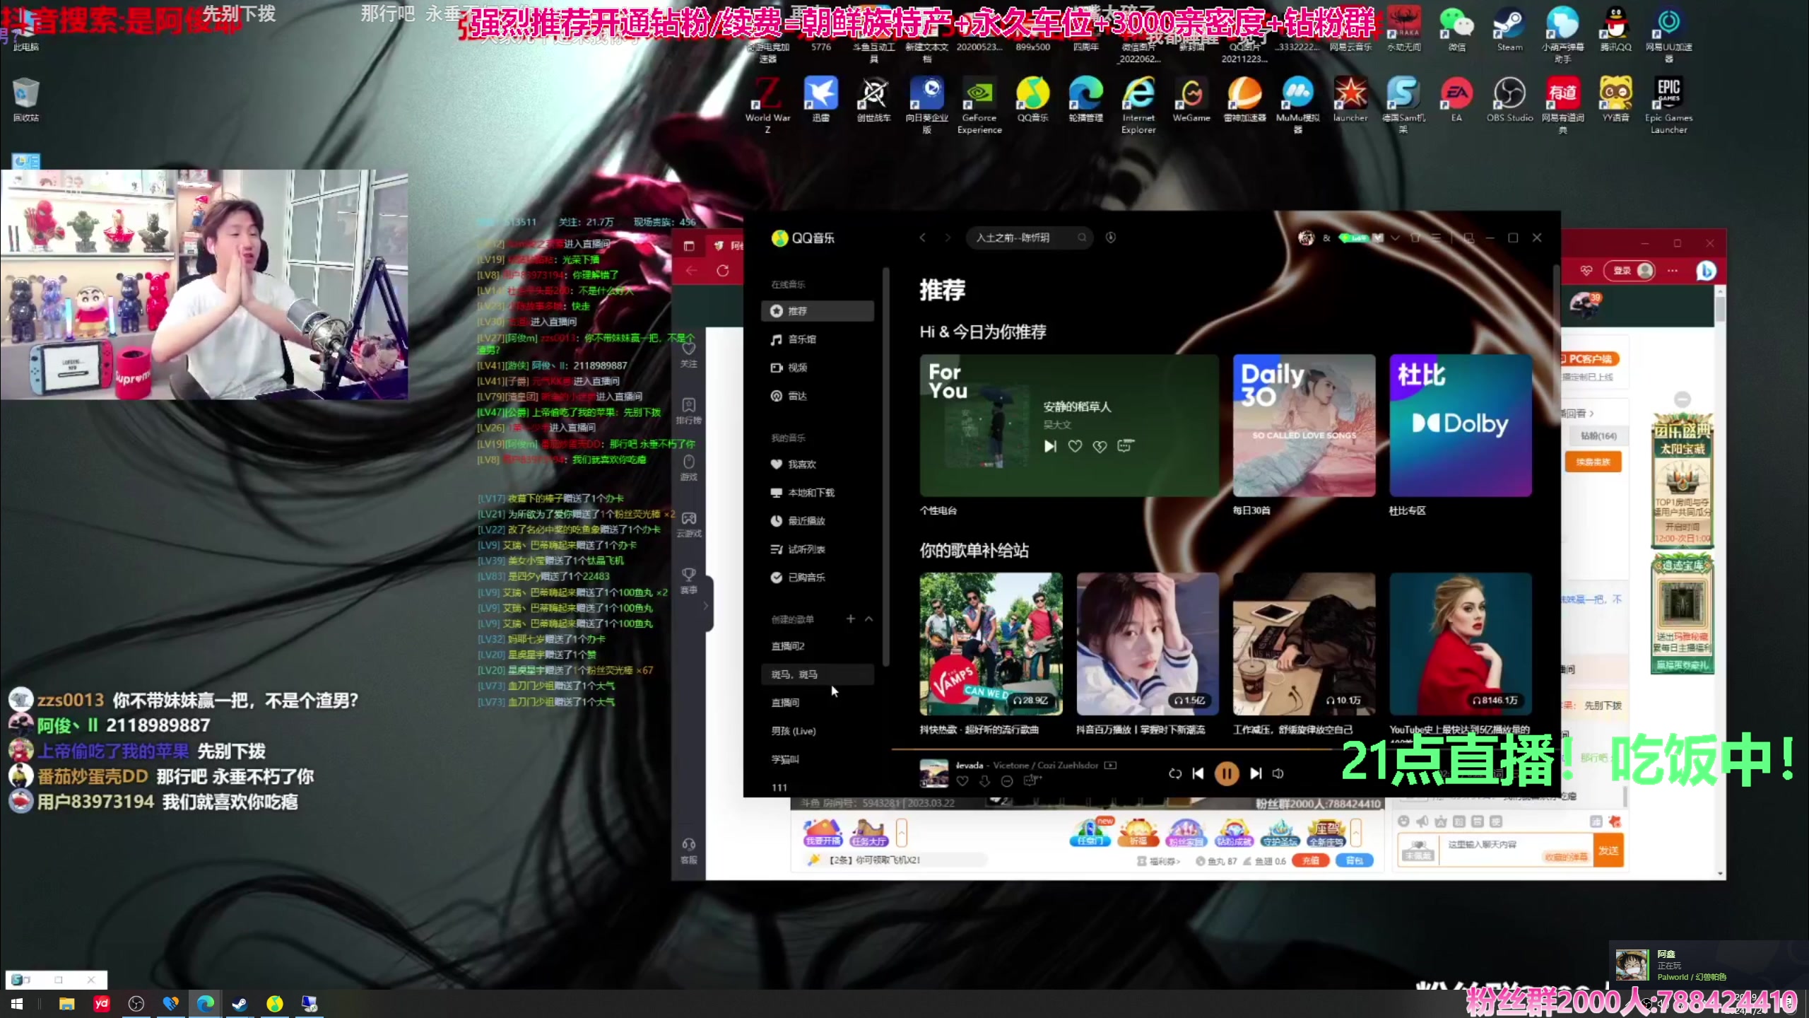
Task: Play the For You personal radio
Action: (x=1050, y=446)
